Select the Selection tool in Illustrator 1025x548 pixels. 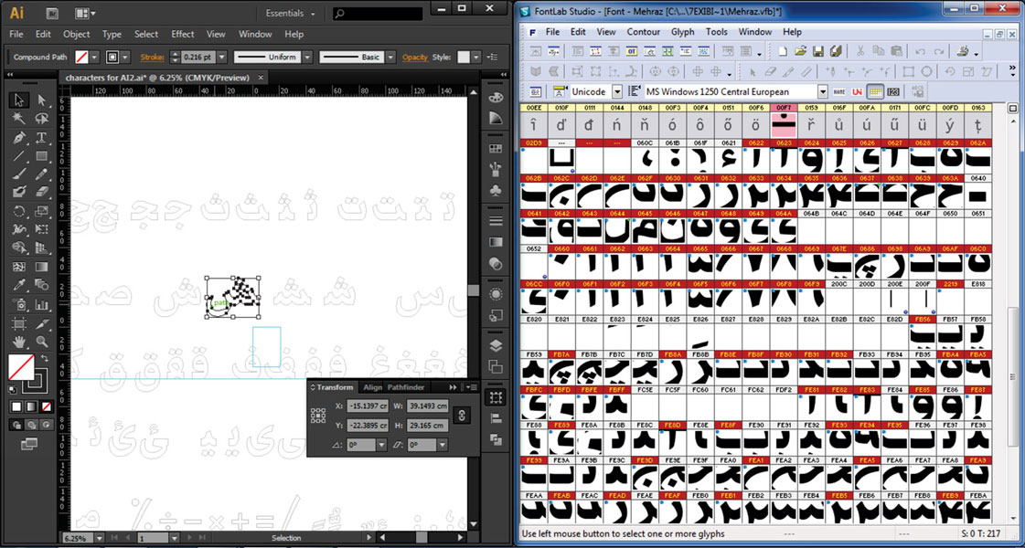(19, 100)
